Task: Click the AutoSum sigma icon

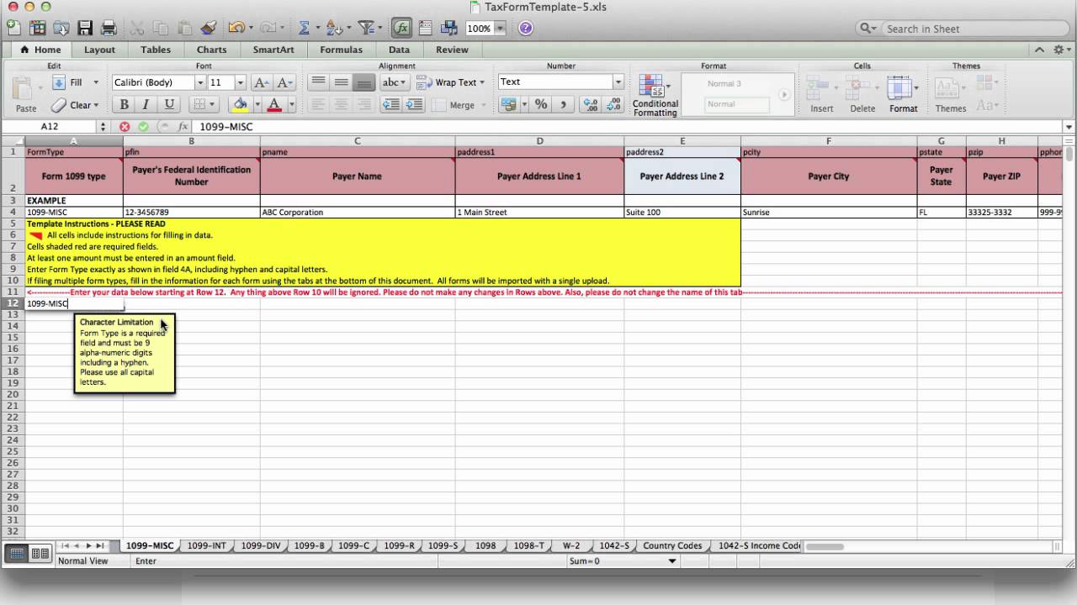Action: pos(304,28)
